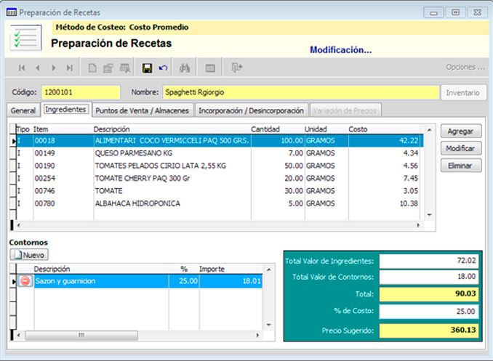493x361 pixels.
Task: Click the ingredients list horizontal scrollbar
Action: [218, 225]
